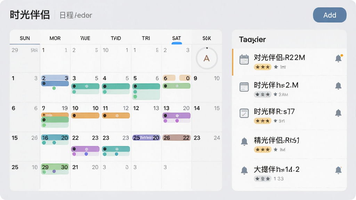This screenshot has height=200, width=356.
Task: Open the task titled 精光伴侣
Action: point(276,140)
